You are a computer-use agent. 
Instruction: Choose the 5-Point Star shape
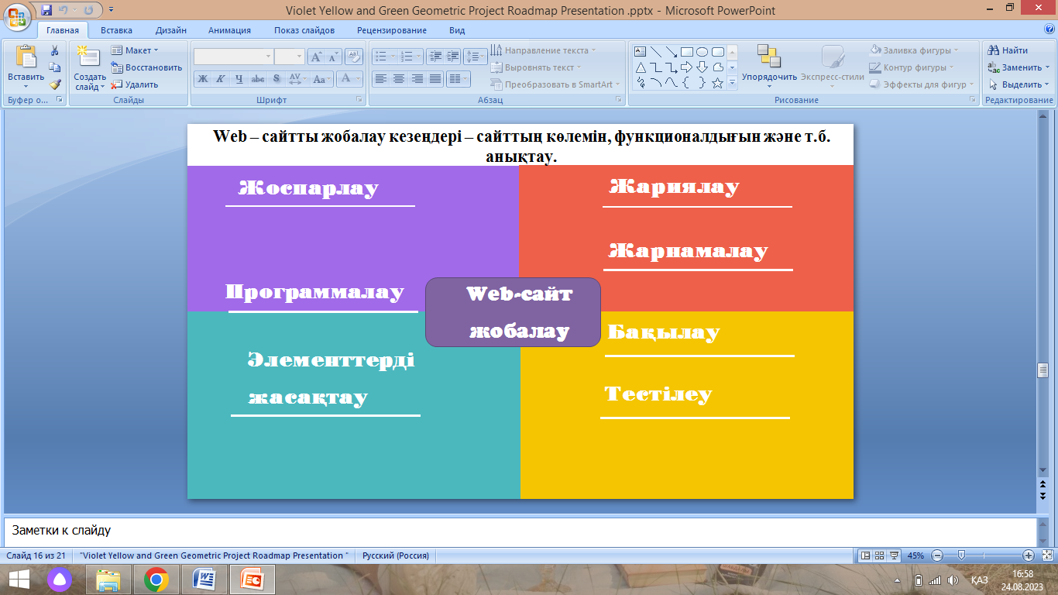click(718, 83)
